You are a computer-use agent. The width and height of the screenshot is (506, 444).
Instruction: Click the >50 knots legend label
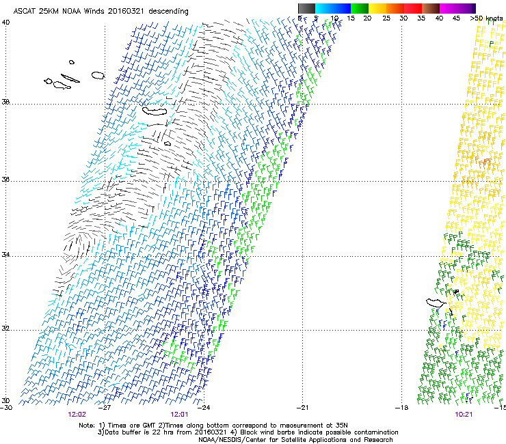click(486, 18)
